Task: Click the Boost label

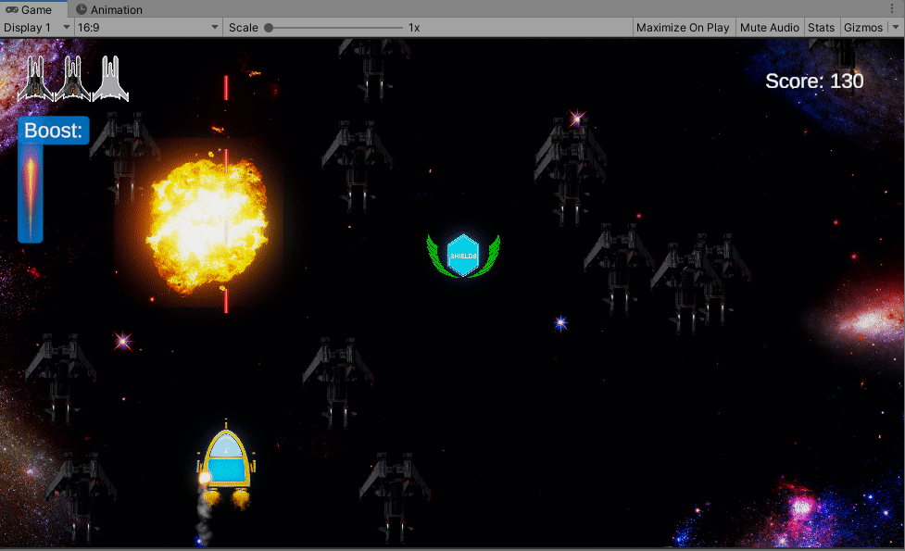Action: [53, 131]
